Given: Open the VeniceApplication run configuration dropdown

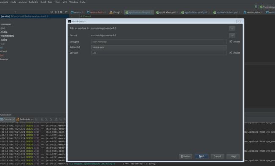Looking at the screenshot, I should 267,7.
